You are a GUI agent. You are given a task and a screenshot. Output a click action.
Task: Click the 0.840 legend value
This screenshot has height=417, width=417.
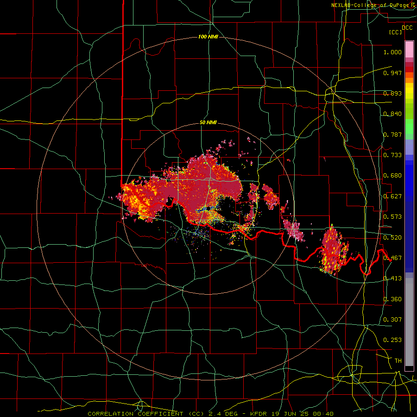click(392, 114)
